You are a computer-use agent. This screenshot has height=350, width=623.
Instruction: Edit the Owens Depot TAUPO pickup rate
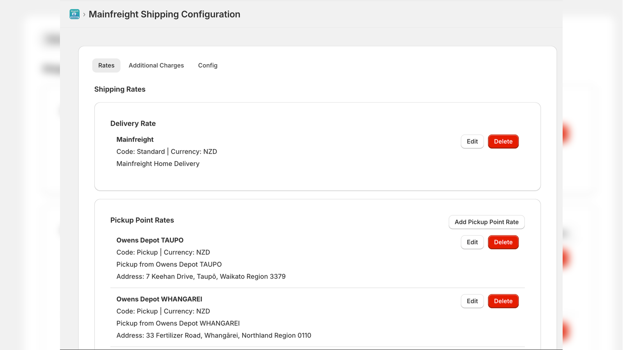point(472,242)
